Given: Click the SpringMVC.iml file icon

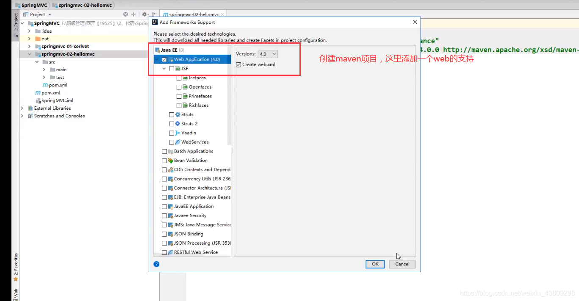Looking at the screenshot, I should 38,100.
